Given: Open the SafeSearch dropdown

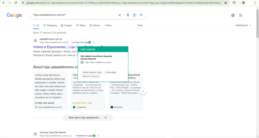Looking at the screenshot, I should point(243,26).
